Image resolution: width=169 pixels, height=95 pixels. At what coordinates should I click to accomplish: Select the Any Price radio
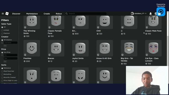(2, 53)
